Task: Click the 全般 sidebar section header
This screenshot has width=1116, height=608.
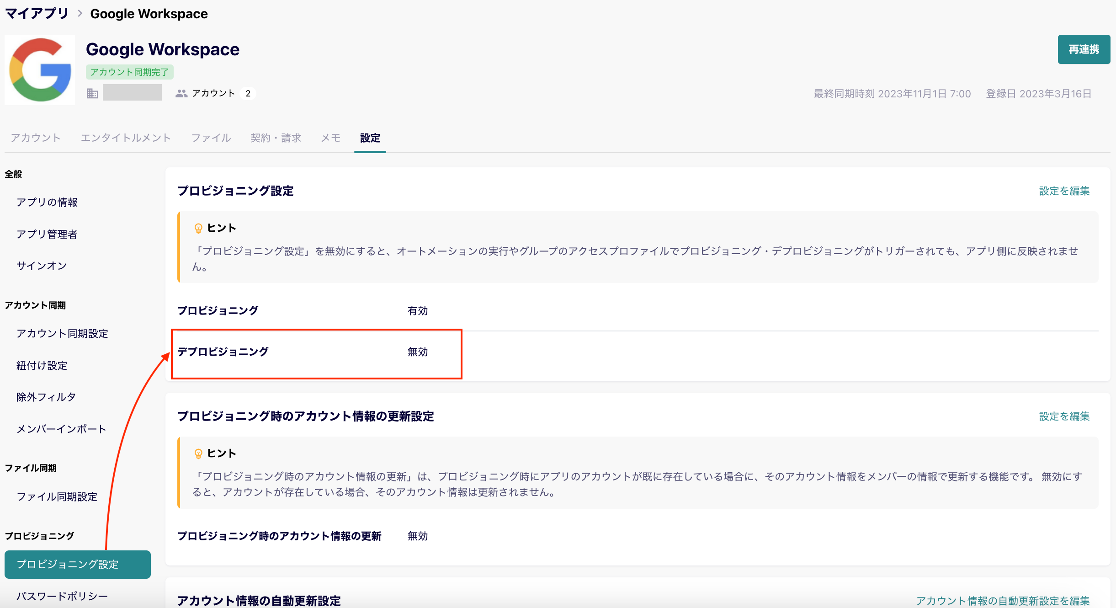Action: point(13,174)
